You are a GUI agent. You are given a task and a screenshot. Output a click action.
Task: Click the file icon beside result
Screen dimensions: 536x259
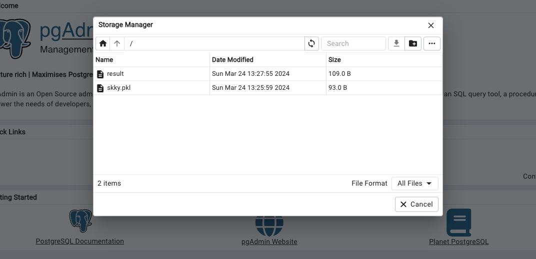pos(100,74)
